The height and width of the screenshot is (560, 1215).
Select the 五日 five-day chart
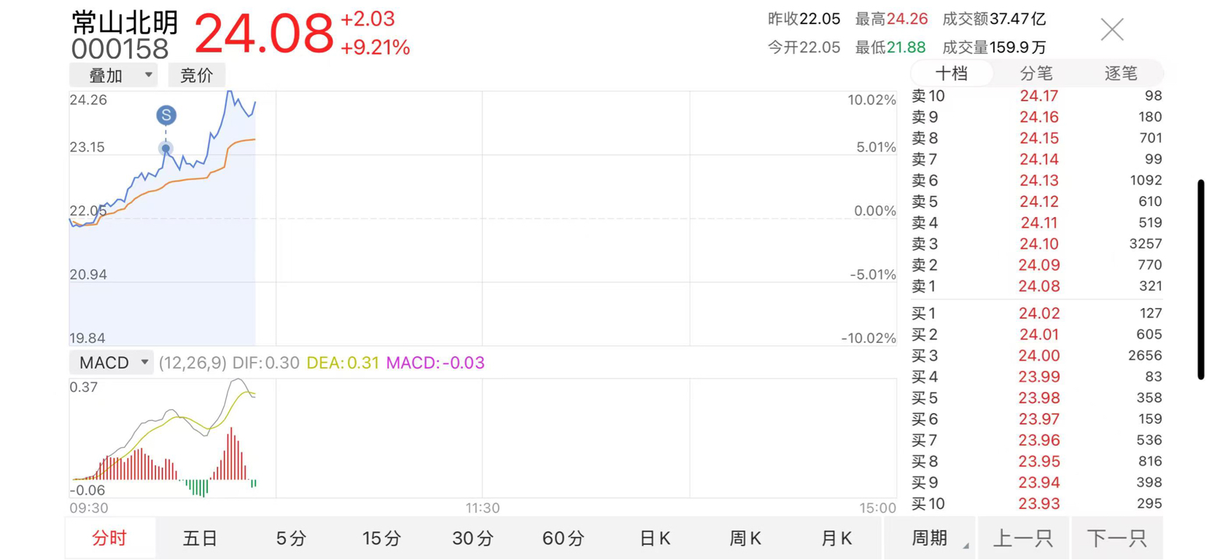(200, 538)
